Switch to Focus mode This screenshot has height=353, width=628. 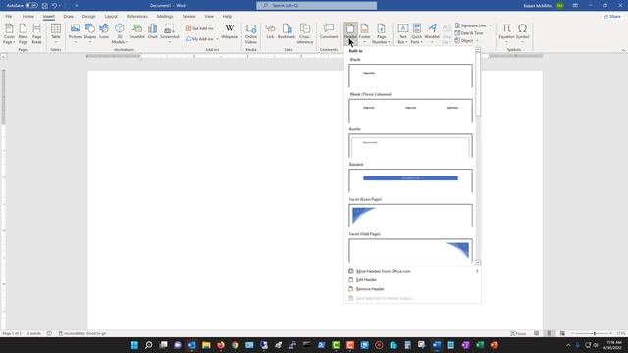coord(518,333)
